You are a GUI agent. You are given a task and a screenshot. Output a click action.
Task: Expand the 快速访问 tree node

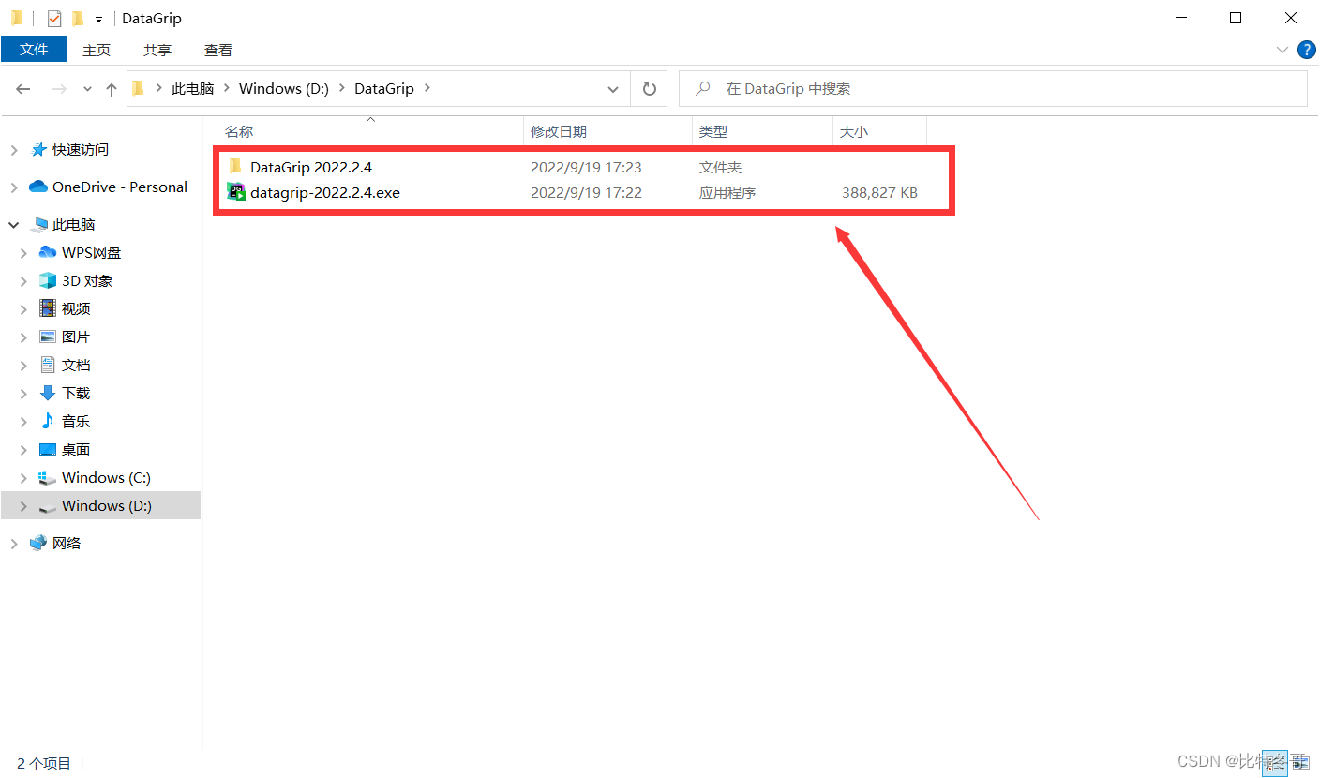(14, 150)
